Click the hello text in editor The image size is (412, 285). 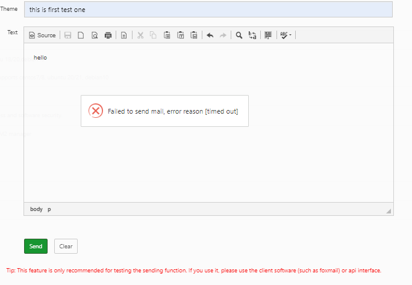tap(40, 58)
